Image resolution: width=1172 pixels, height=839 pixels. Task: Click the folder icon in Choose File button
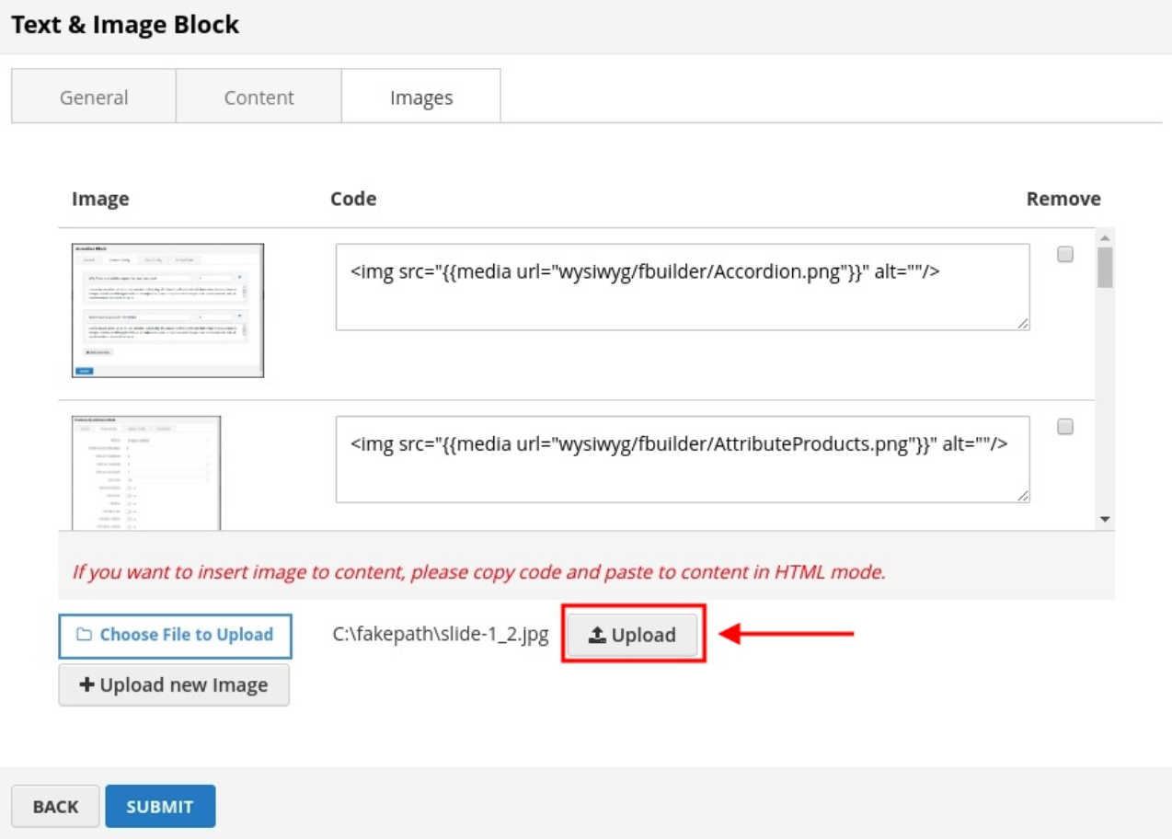click(85, 635)
